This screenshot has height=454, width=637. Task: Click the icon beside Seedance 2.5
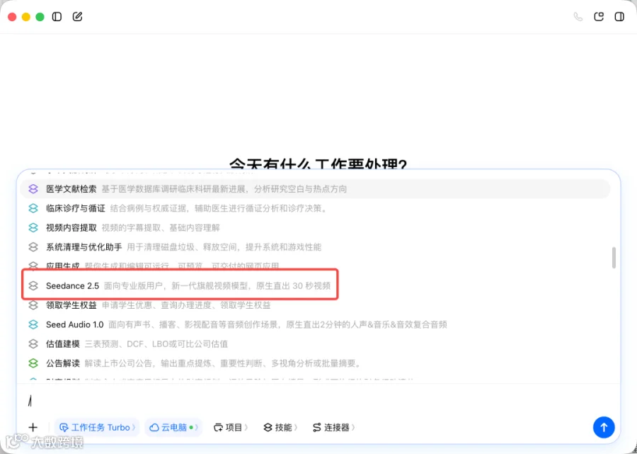coord(33,285)
